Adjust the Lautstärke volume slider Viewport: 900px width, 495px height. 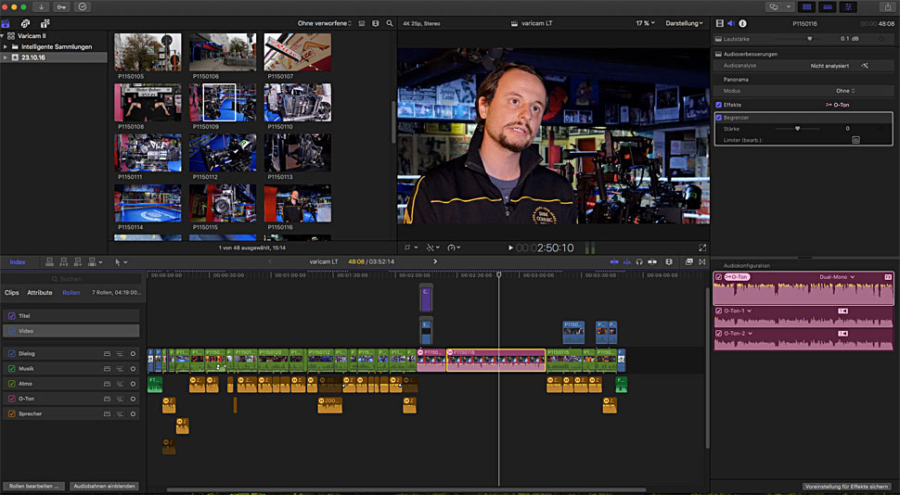coord(809,39)
